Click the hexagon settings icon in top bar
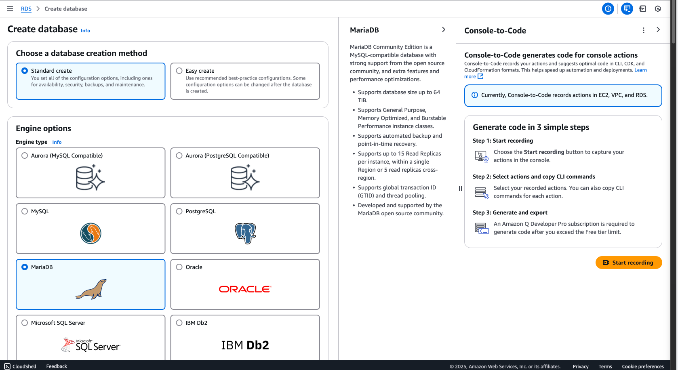Image resolution: width=678 pixels, height=370 pixels. pyautogui.click(x=658, y=8)
